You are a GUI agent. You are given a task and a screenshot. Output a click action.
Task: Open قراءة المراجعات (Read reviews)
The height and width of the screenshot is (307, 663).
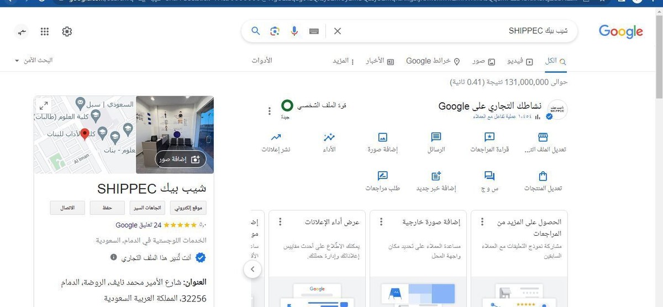pos(489,142)
